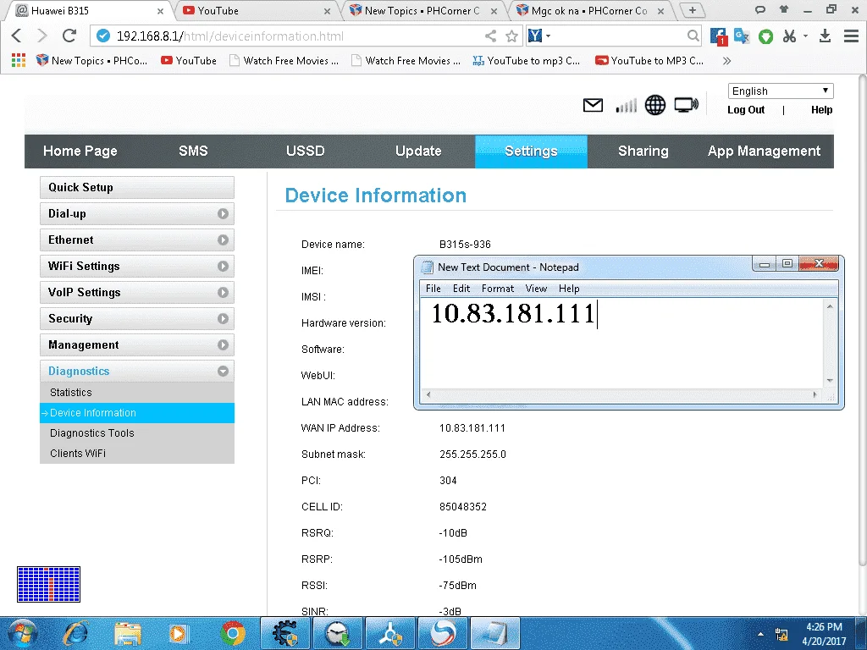Switch to the YouTube browser tab
This screenshot has width=867, height=650.
coord(257,10)
